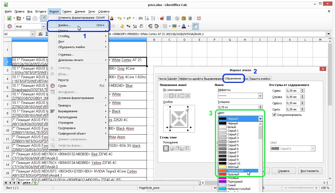Screen dimensions: 335x193
Task: Click the Сверху spacing input field
Action: [293, 103]
